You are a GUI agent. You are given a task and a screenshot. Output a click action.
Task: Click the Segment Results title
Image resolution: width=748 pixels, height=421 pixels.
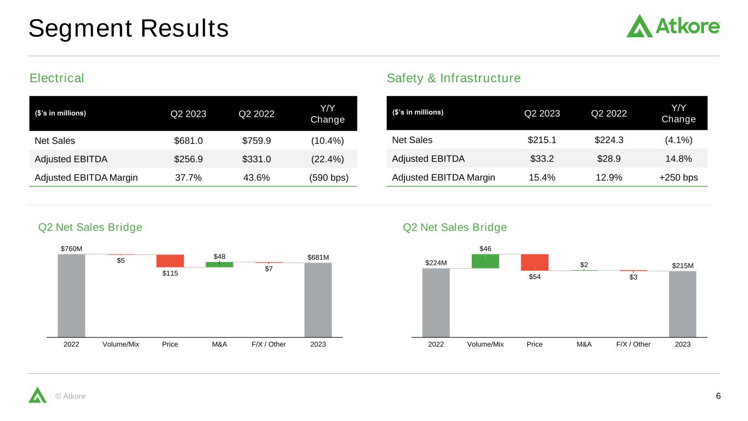[128, 29]
